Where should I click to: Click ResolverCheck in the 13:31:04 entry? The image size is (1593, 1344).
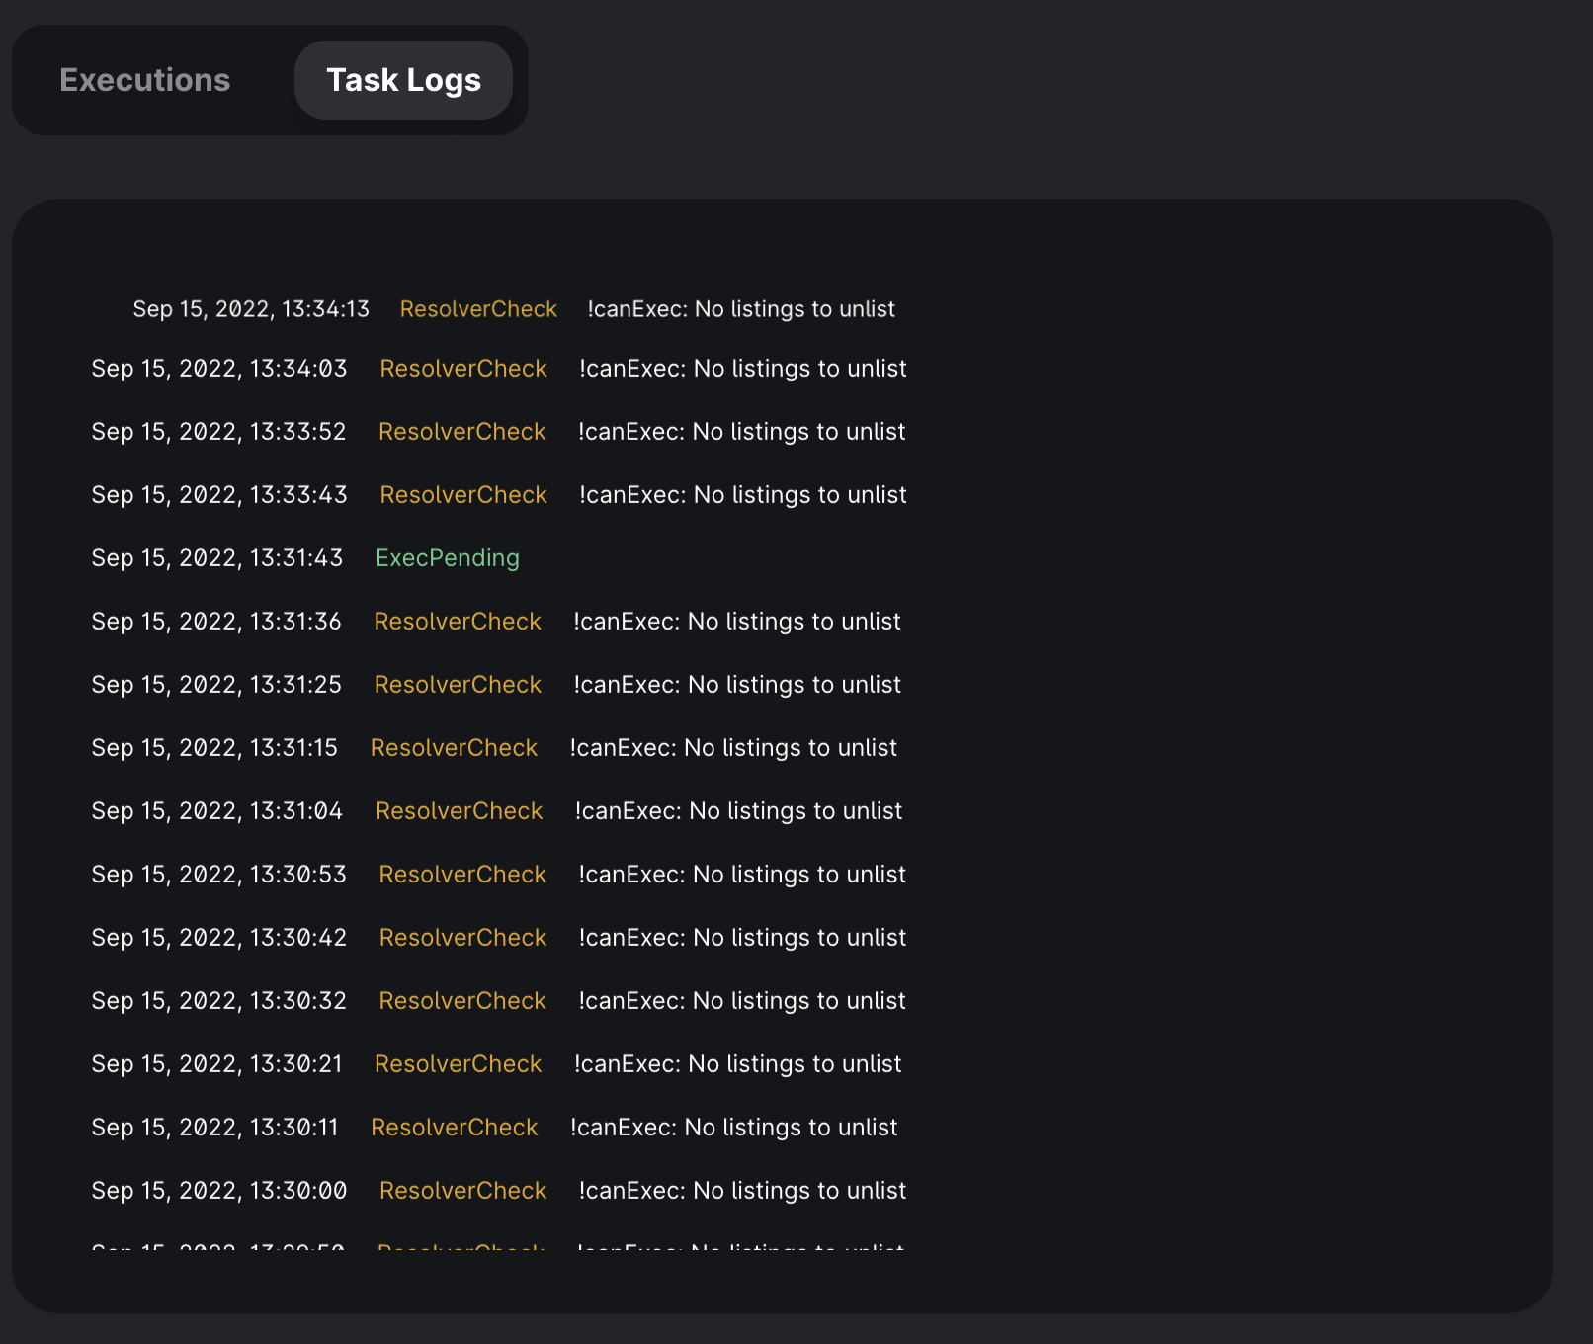click(x=460, y=811)
